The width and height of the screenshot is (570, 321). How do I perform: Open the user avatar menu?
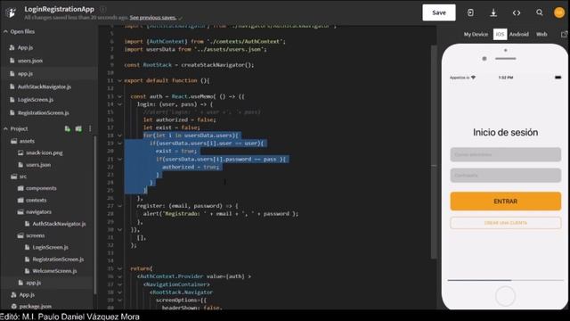click(559, 12)
